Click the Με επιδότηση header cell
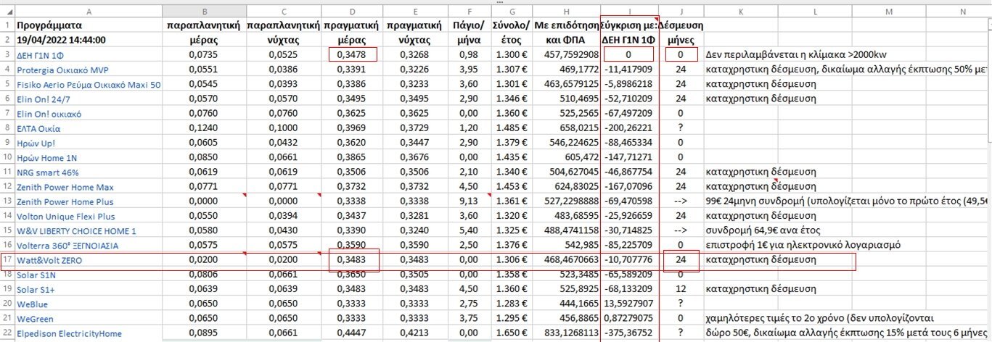 [567, 25]
